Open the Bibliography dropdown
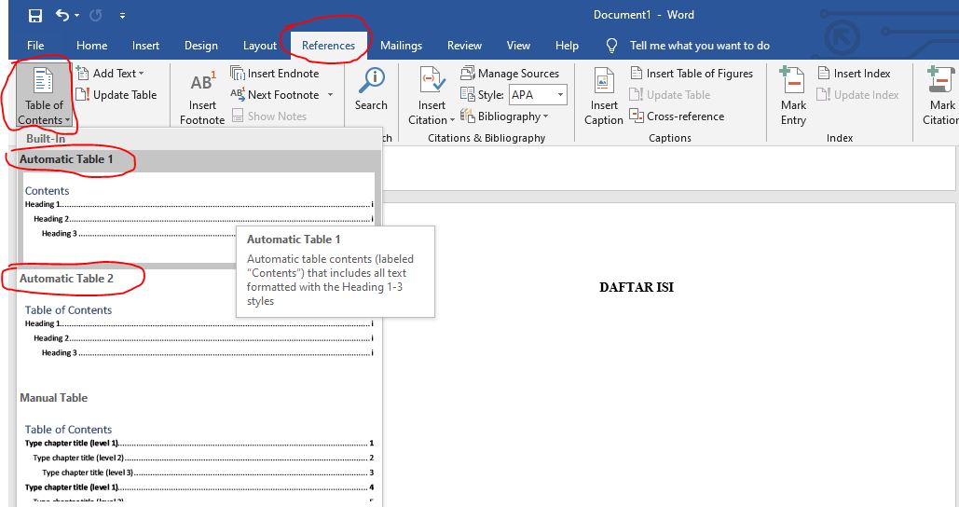 tap(504, 116)
